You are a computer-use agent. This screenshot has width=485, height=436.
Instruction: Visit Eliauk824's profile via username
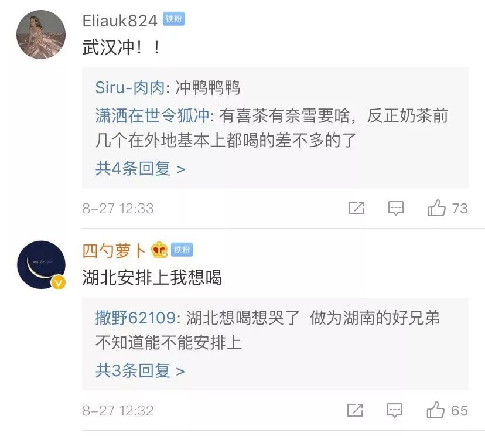click(120, 21)
